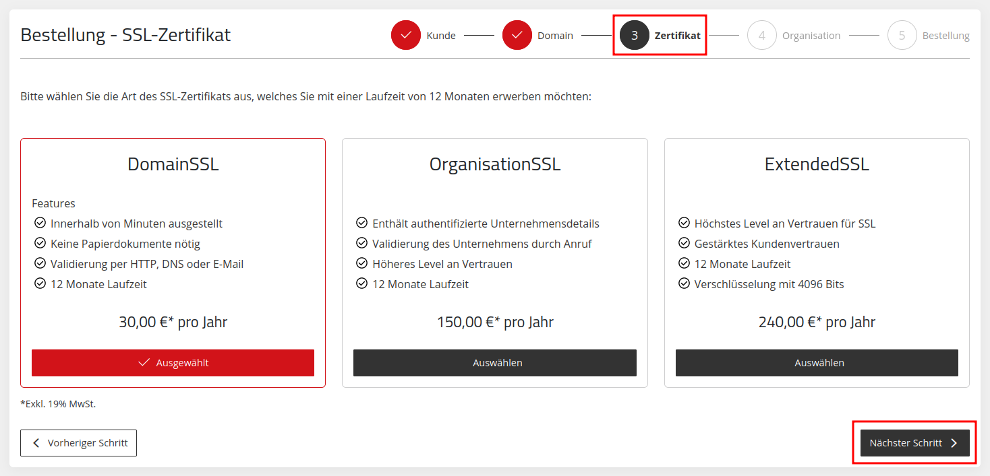The height and width of the screenshot is (476, 990).
Task: Click the step 3 Zertifikat circle
Action: tap(635, 36)
